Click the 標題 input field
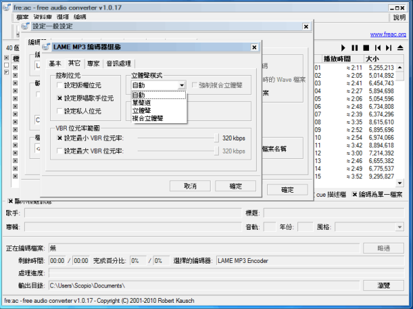This screenshot has height=309, width=413. [334, 213]
